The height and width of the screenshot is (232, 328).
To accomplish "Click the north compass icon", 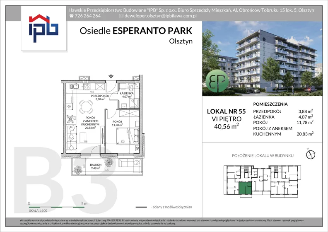I will tap(311, 154).
